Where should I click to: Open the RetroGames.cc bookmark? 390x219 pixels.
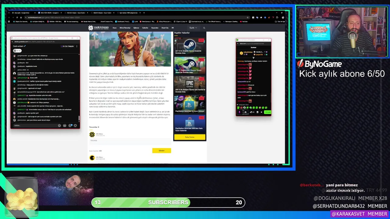coord(147,22)
